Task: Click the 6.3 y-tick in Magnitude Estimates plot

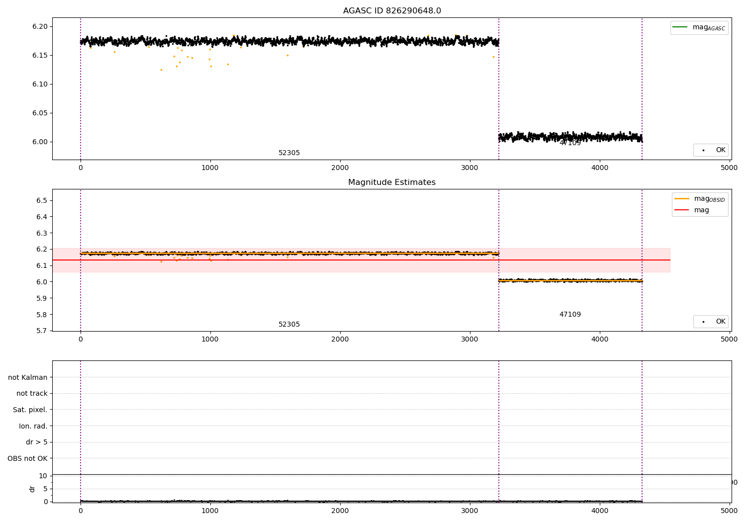Action: (x=42, y=233)
